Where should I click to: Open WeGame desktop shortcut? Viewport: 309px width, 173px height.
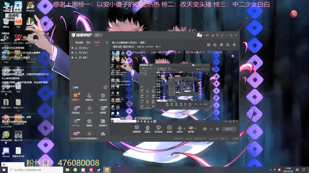31,7
